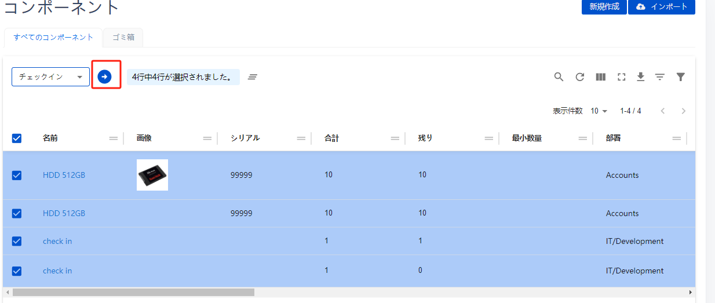
Task: Uncheck the last check in row checkbox
Action: [17, 271]
